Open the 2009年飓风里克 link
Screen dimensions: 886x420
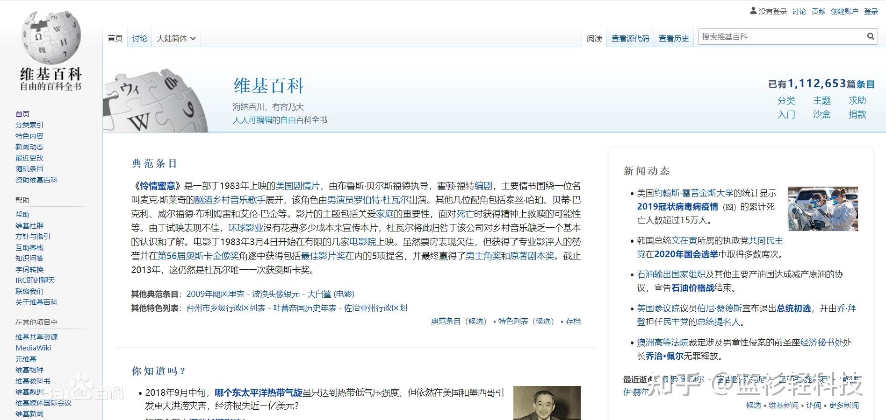215,294
